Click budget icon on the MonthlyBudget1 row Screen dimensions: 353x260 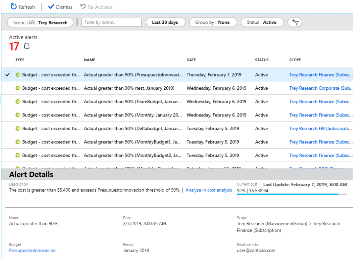point(18,142)
